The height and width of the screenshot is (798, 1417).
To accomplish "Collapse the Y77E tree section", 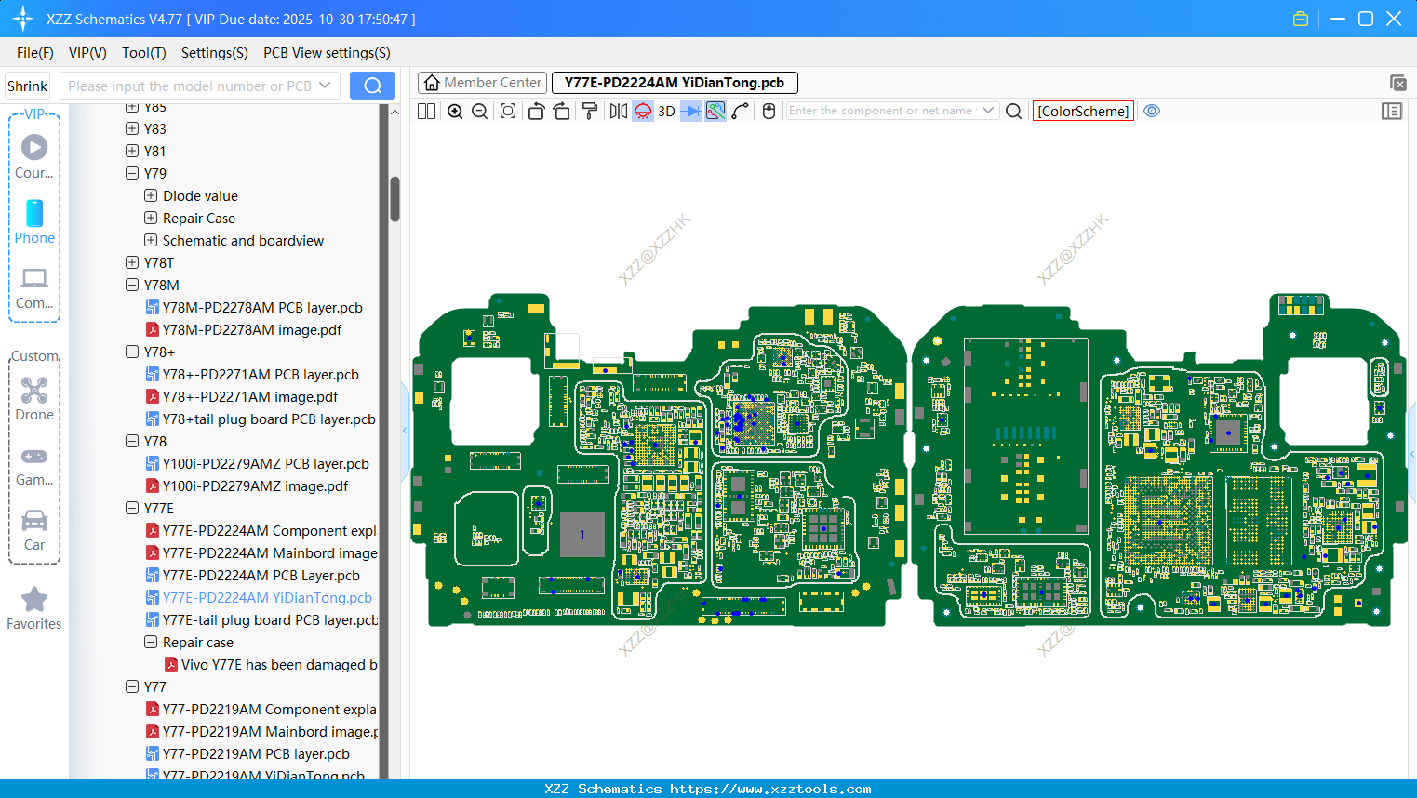I will click(x=131, y=508).
